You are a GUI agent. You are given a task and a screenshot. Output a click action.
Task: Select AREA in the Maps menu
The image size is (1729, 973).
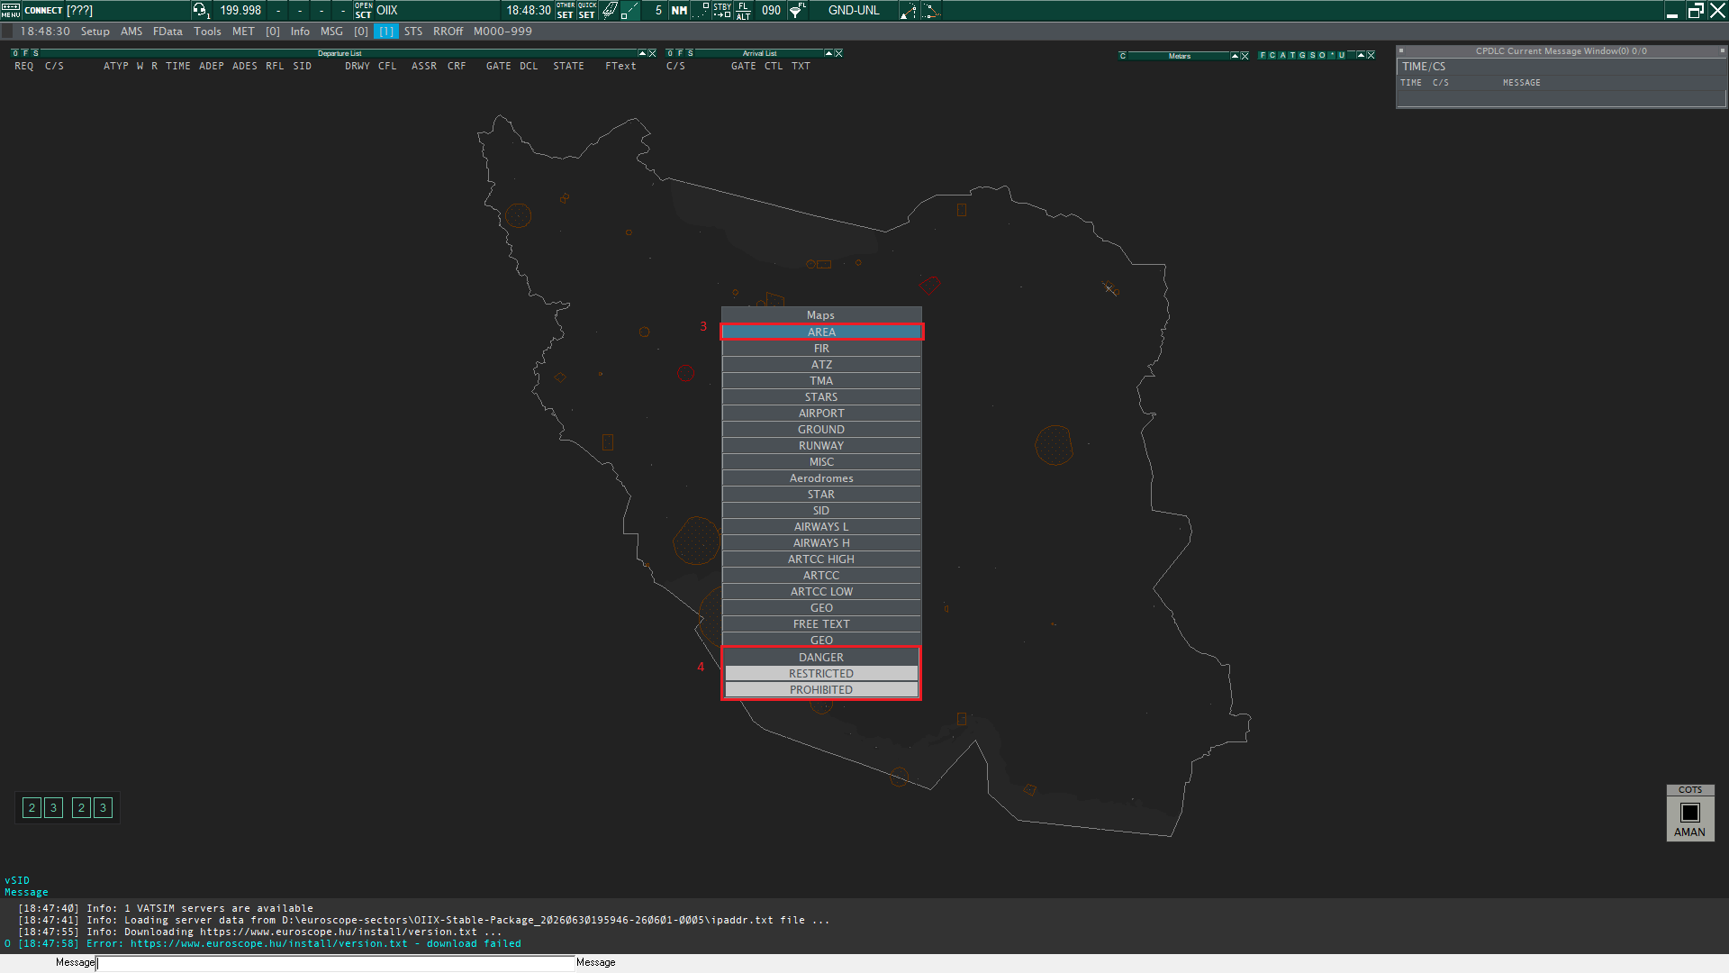[x=821, y=332]
